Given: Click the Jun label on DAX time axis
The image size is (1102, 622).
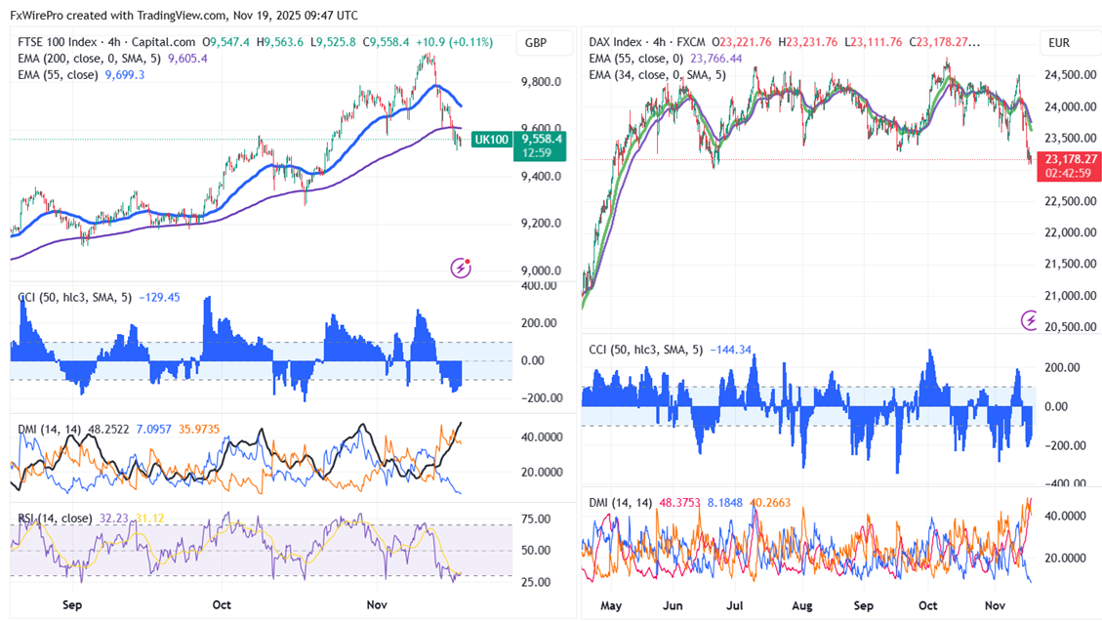Looking at the screenshot, I should [x=673, y=605].
